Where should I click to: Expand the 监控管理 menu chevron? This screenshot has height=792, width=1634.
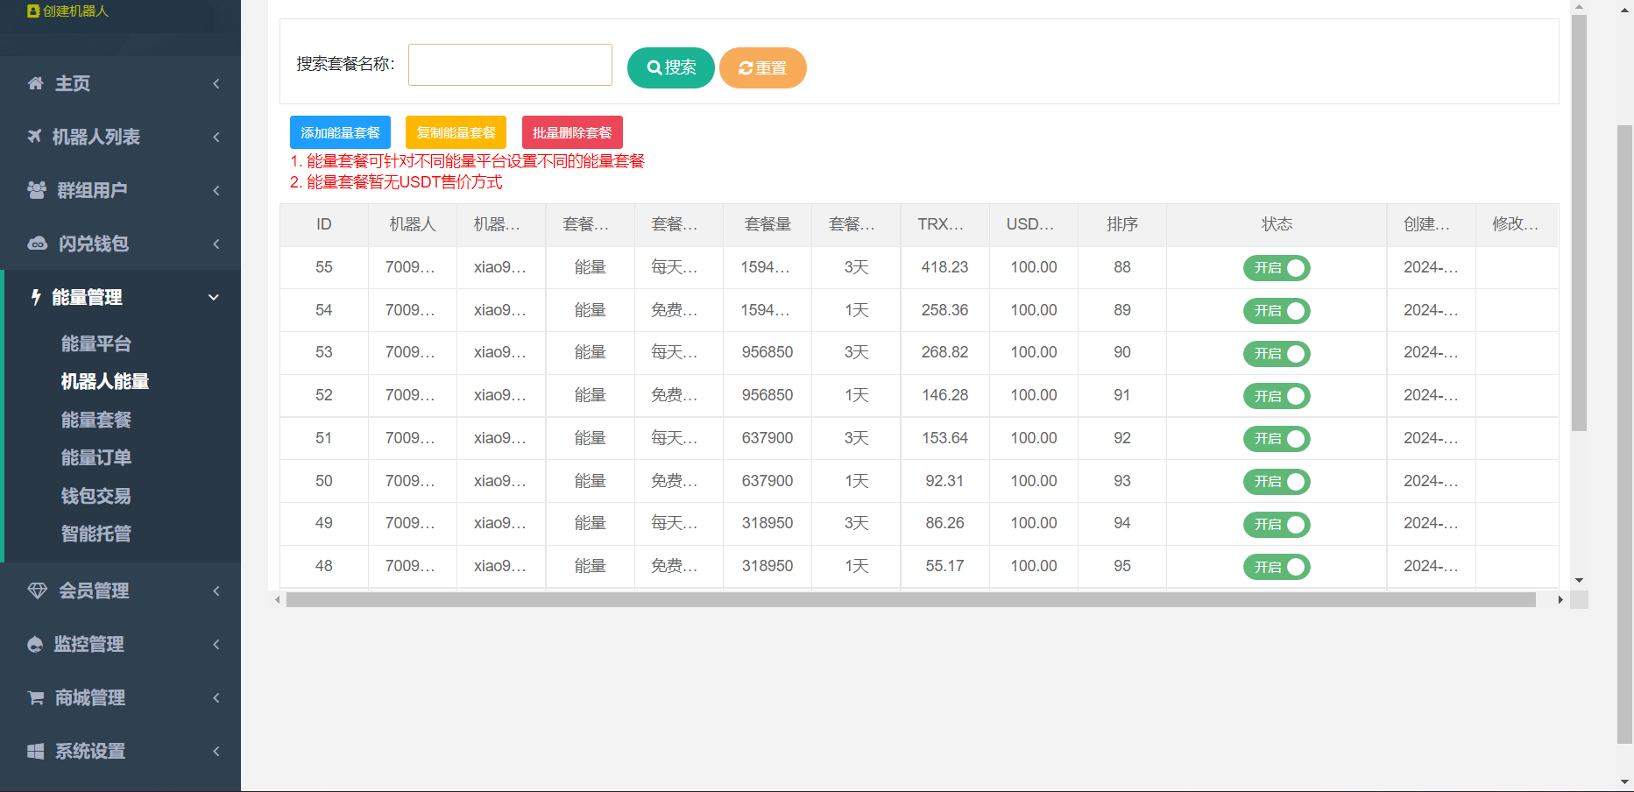click(x=216, y=644)
